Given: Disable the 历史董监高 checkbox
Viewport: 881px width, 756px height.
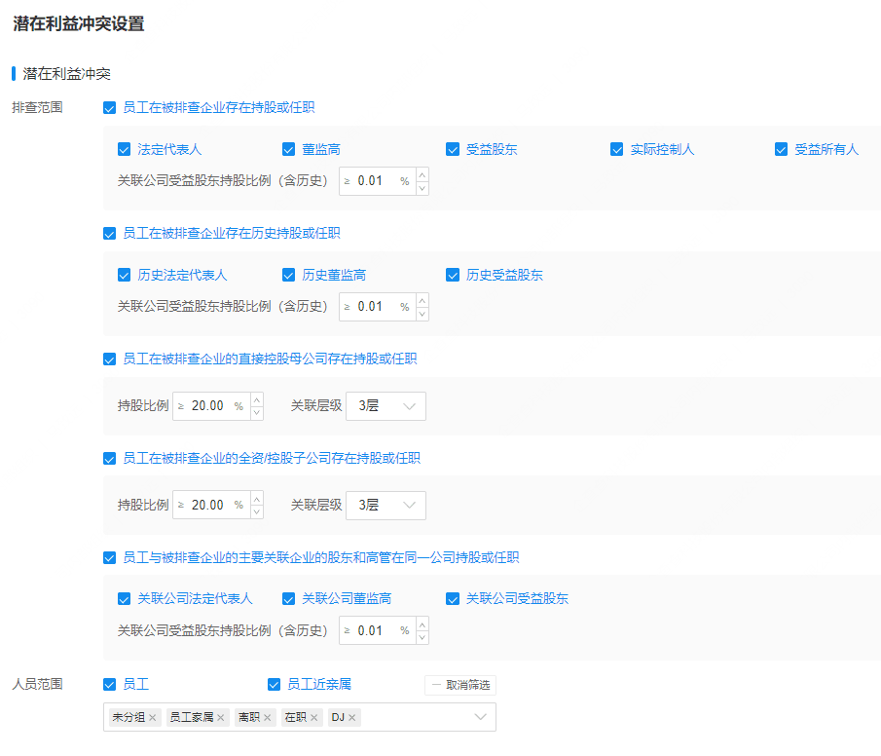Looking at the screenshot, I should [x=289, y=275].
